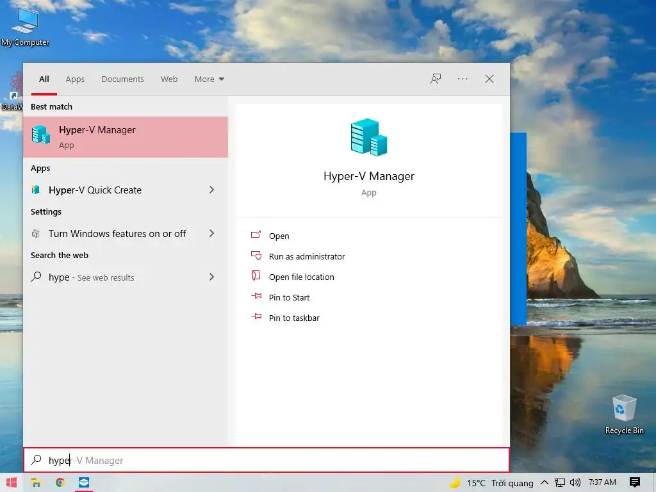Switch to the Web tab
The width and height of the screenshot is (656, 492).
click(x=169, y=79)
